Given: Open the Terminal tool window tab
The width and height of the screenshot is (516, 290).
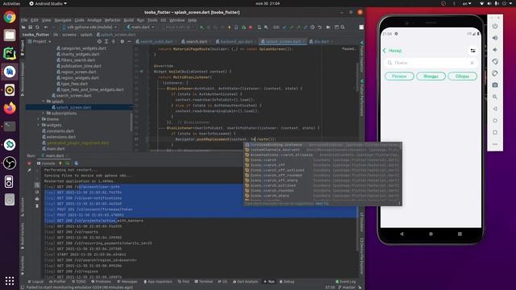Looking at the screenshot, I should (204, 281).
